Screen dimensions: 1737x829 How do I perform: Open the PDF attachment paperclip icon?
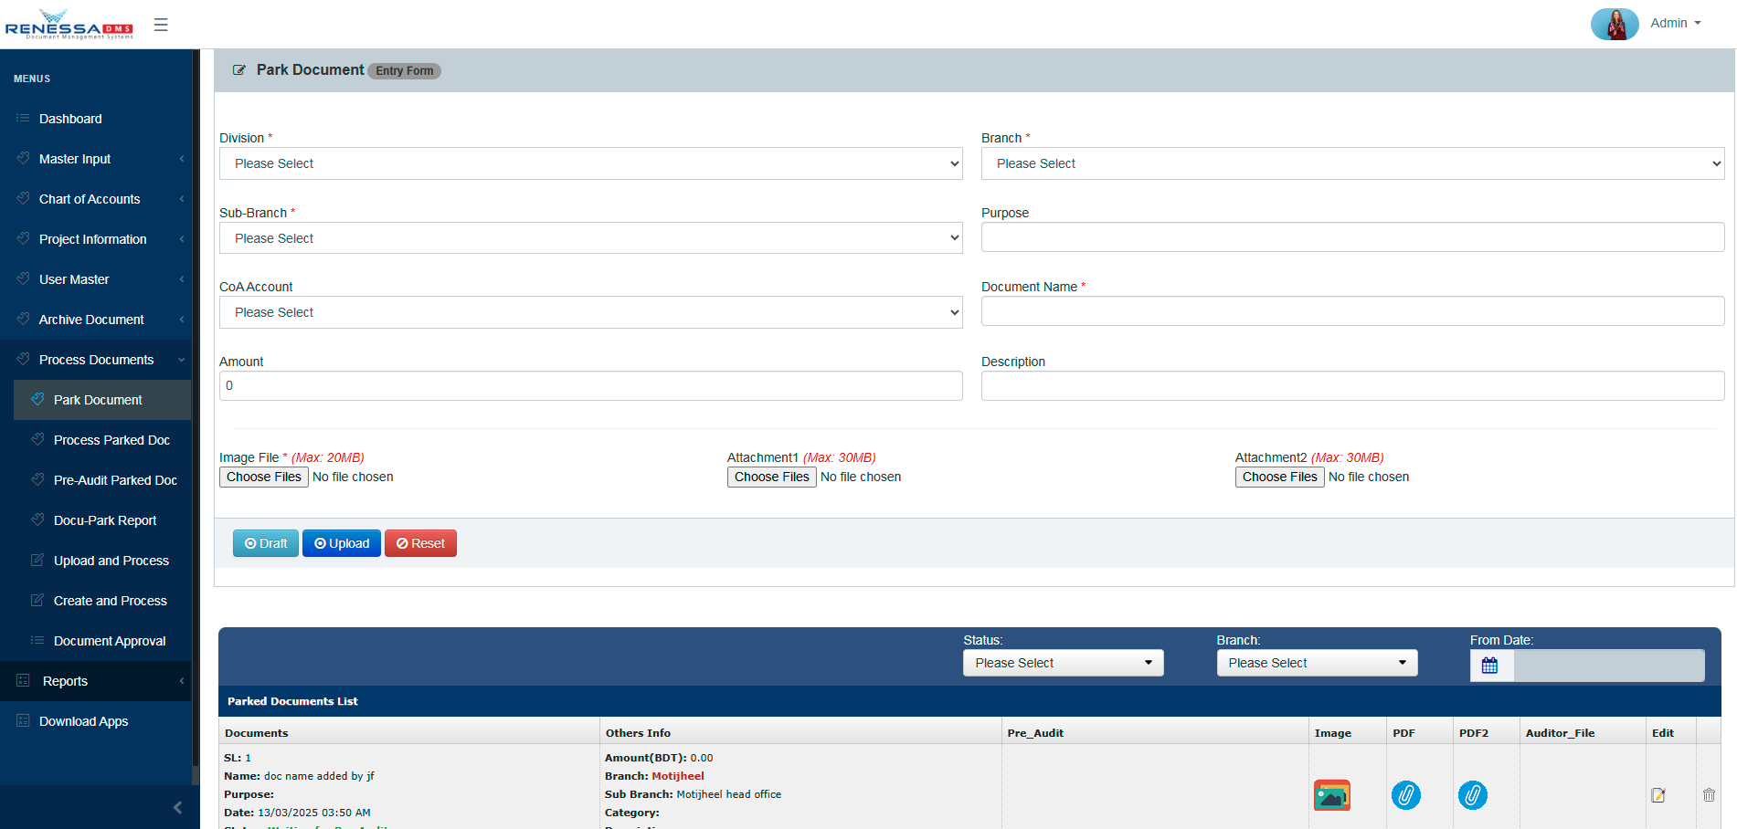pyautogui.click(x=1405, y=795)
